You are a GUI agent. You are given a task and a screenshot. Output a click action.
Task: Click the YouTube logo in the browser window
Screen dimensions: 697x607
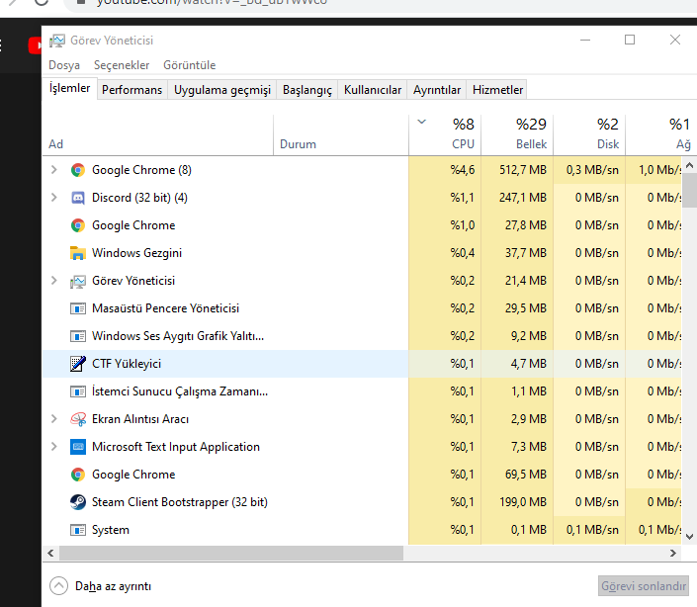35,45
